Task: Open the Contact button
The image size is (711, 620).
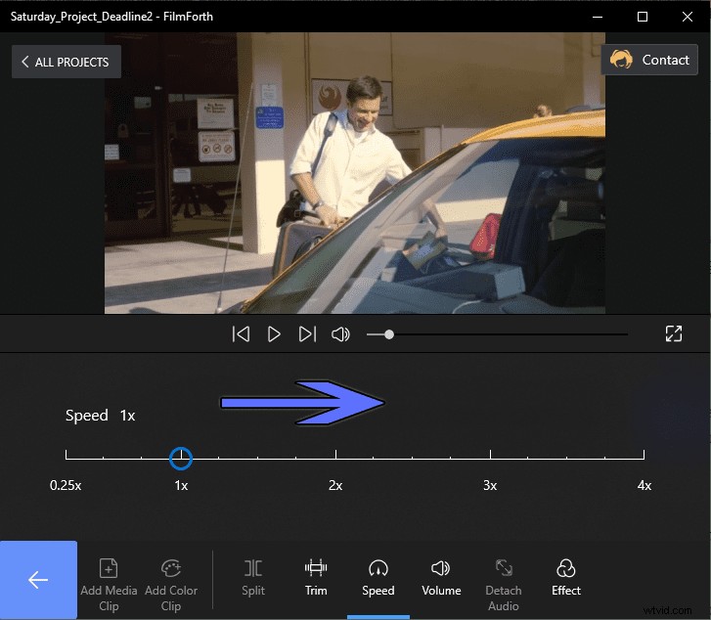Action: pyautogui.click(x=649, y=60)
